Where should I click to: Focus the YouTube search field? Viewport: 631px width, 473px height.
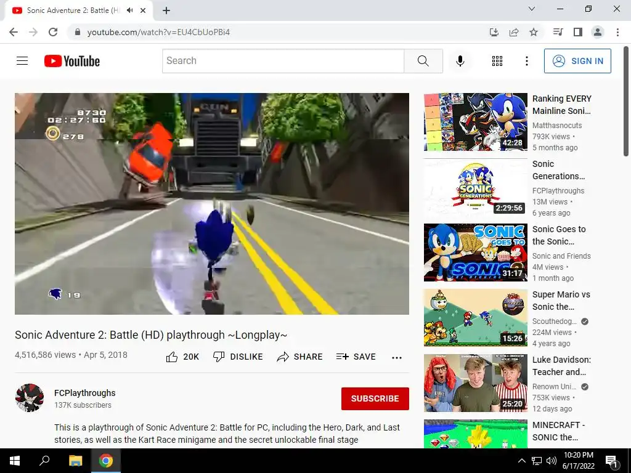pos(283,61)
